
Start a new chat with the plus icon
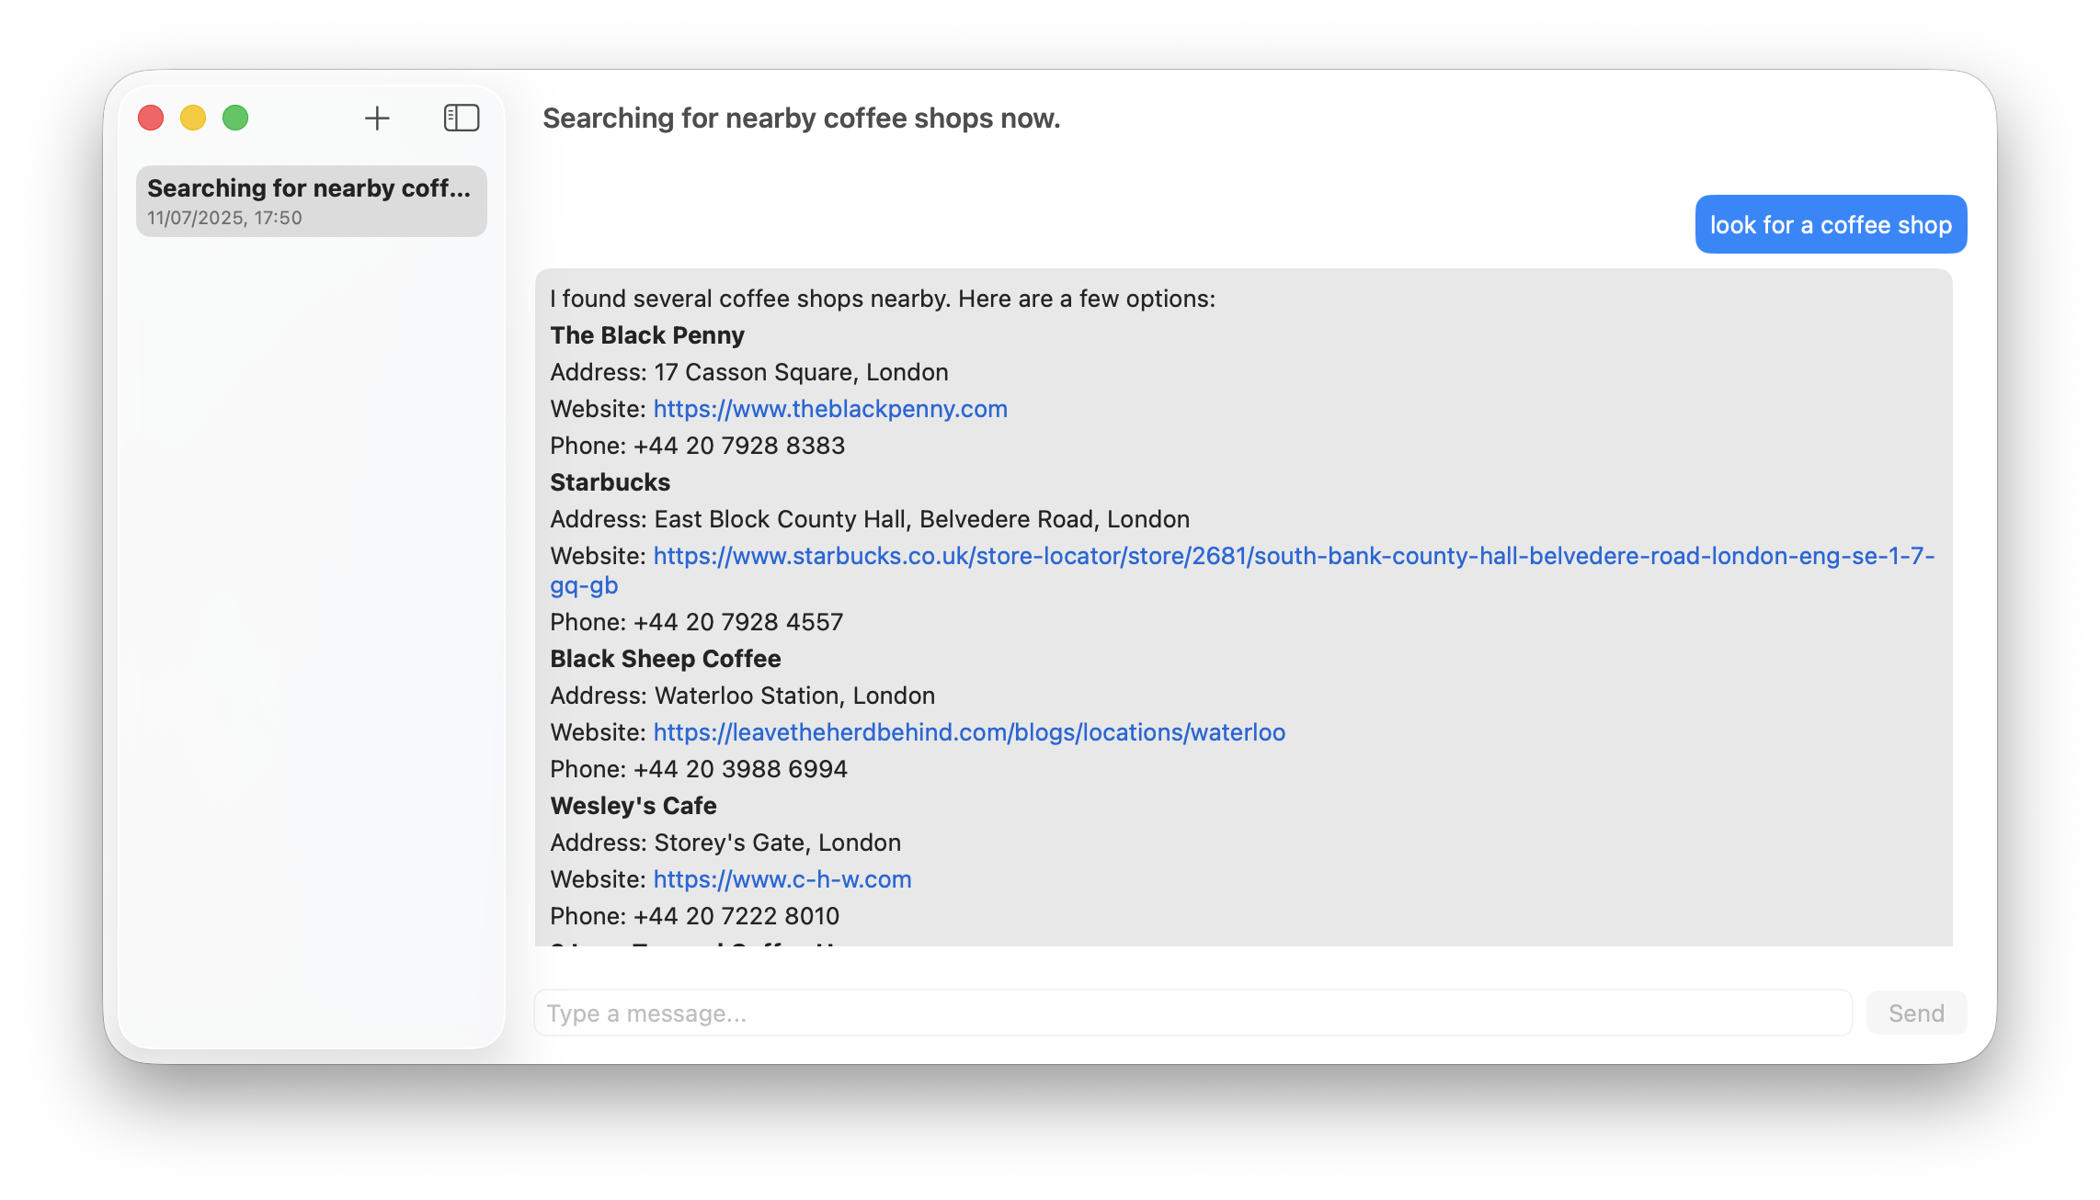pyautogui.click(x=377, y=119)
